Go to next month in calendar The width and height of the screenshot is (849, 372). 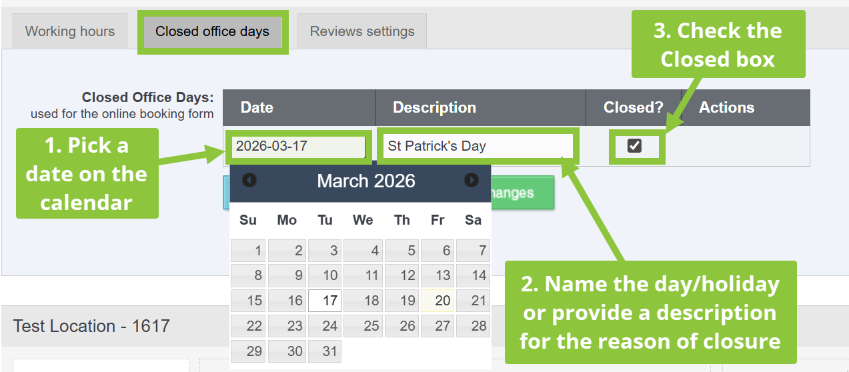[x=472, y=180]
